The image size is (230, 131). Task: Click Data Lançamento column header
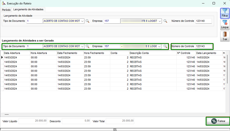click(209, 53)
